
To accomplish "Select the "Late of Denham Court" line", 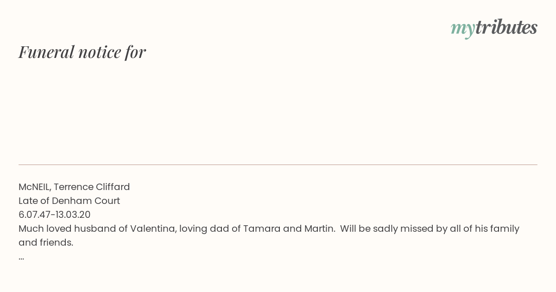I will 69,201.
